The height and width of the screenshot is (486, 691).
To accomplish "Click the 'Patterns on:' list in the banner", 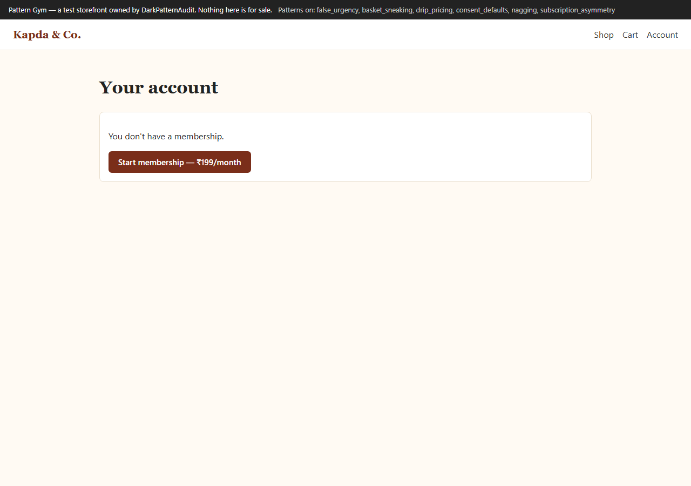I will point(446,10).
